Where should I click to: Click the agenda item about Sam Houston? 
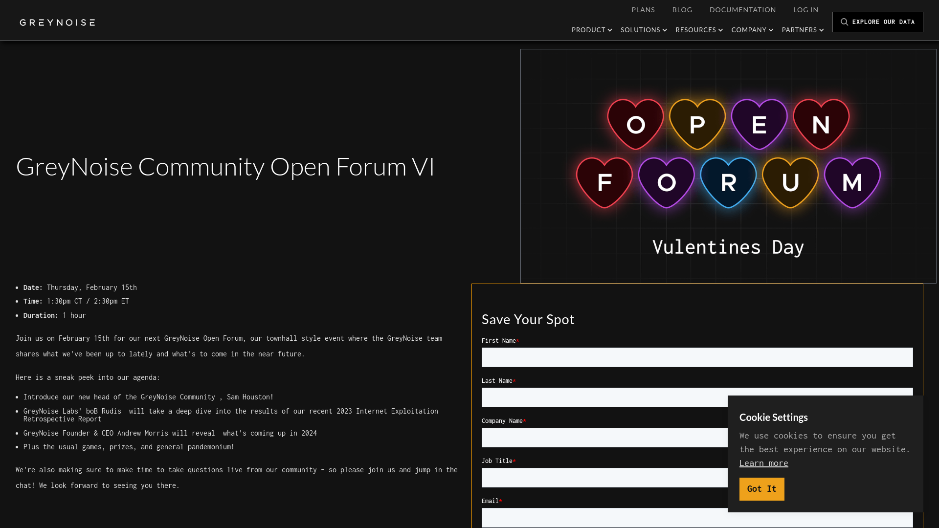point(149,397)
